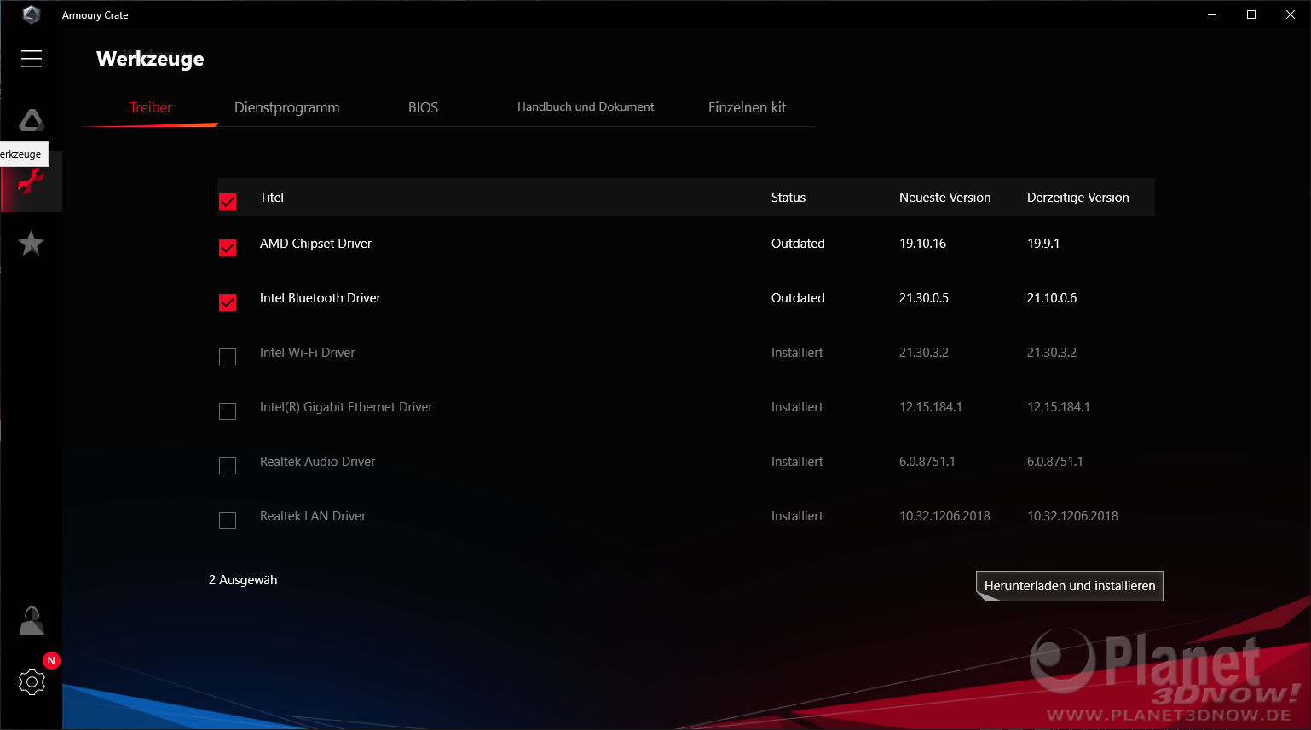Close the Armoury Crate window
The image size is (1311, 730).
tap(1291, 14)
